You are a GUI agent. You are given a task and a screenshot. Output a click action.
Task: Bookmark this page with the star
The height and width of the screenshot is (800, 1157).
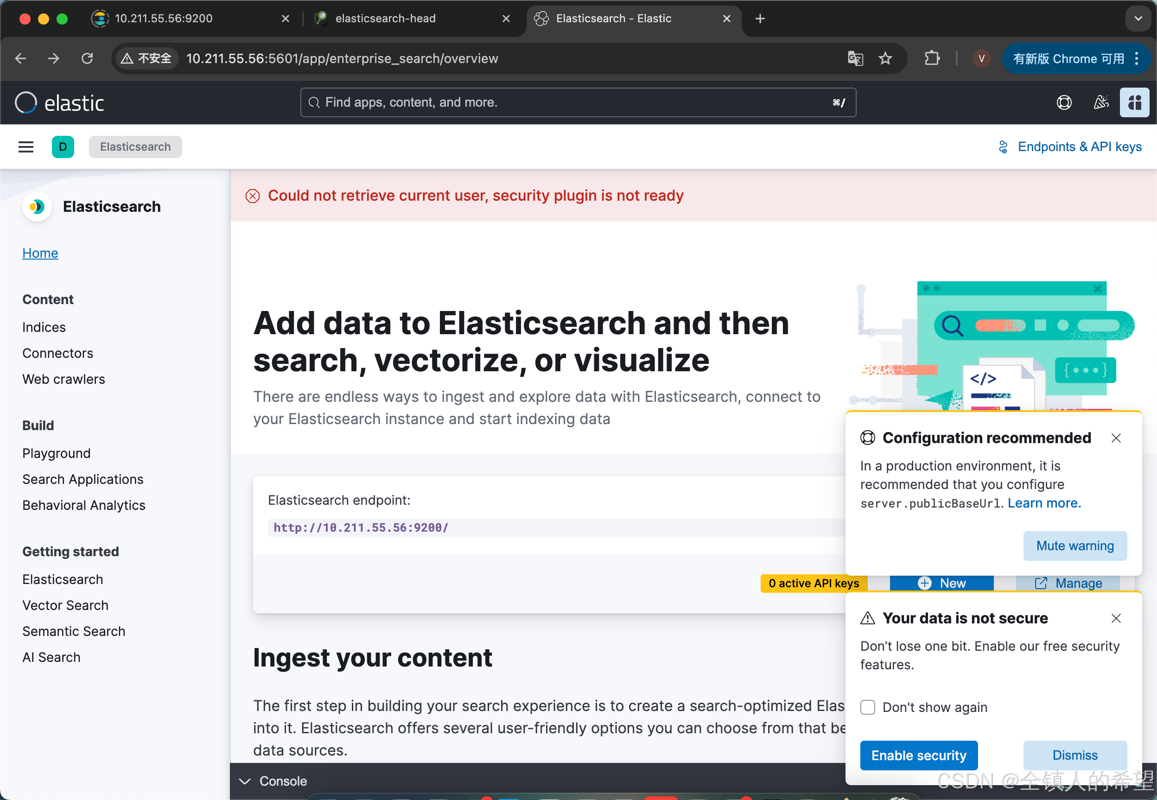(885, 59)
